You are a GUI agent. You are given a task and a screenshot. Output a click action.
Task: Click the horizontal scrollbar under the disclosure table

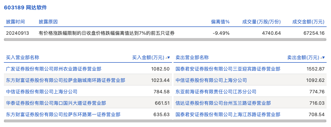165,40
